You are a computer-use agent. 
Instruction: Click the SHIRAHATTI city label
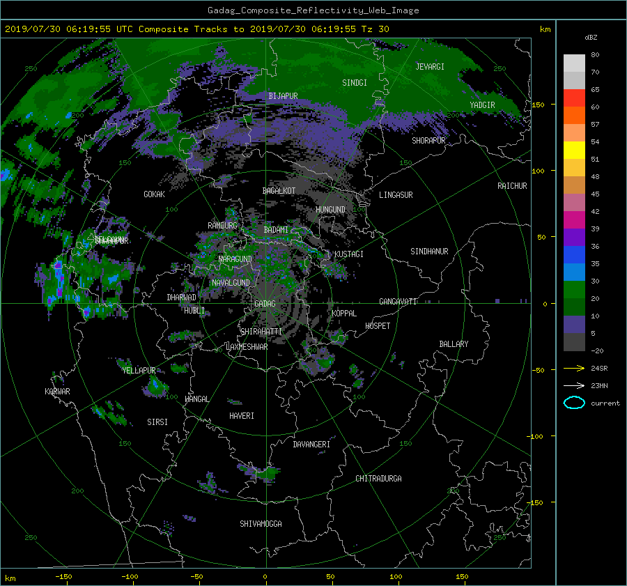click(261, 332)
